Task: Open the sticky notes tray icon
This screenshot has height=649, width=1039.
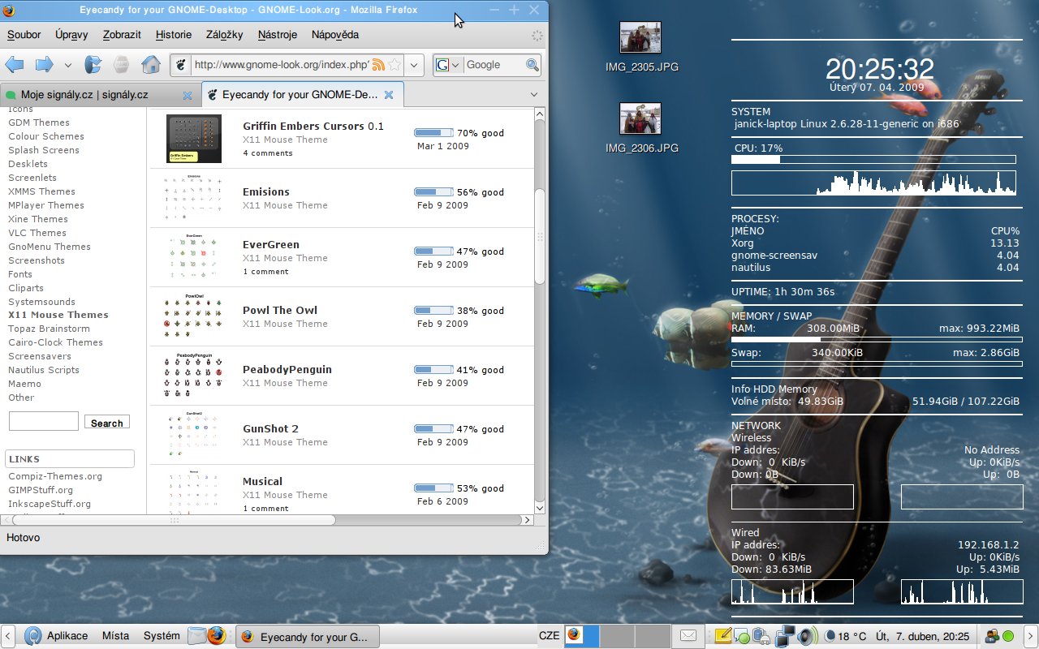Action: click(722, 636)
